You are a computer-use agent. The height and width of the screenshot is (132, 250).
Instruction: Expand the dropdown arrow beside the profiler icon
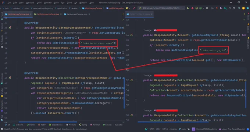[204, 8]
